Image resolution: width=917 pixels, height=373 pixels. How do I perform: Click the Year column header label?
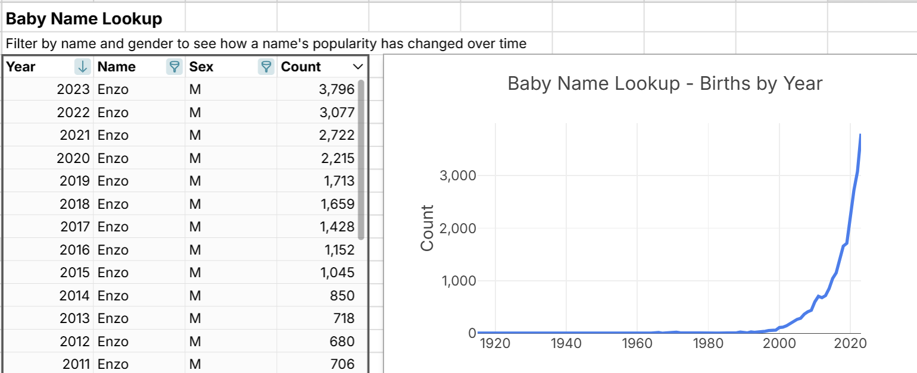21,67
